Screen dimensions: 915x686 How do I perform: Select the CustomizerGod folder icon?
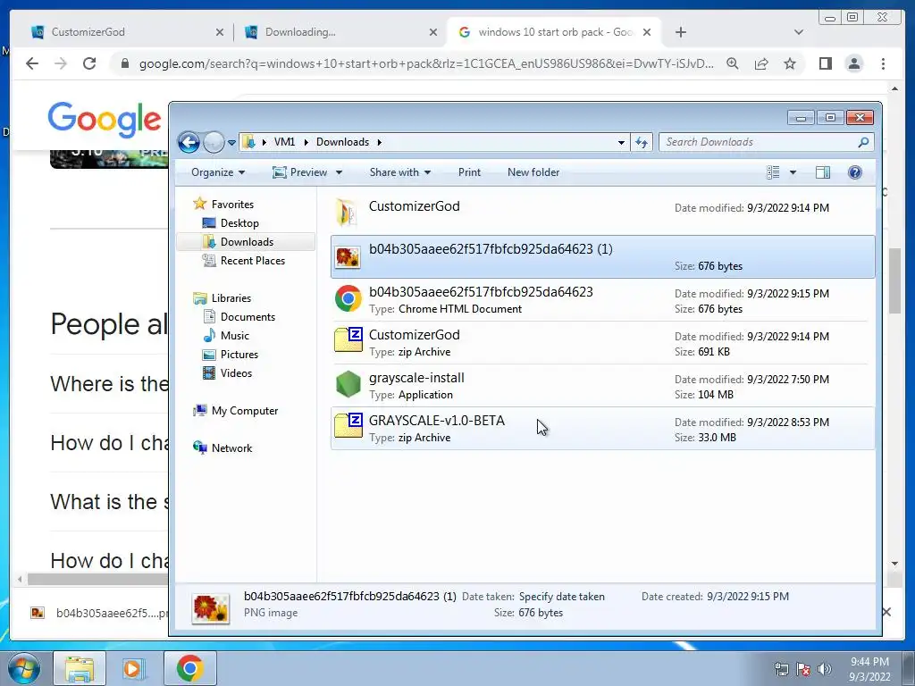348,213
